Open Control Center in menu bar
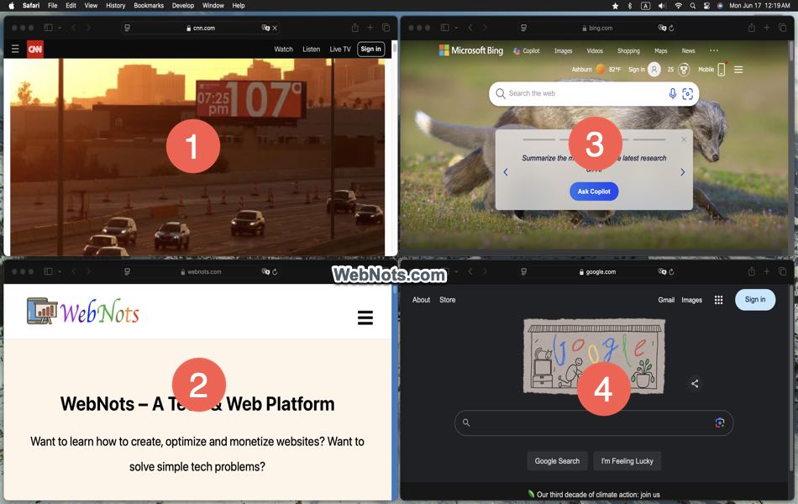Viewport: 798px width, 504px height. 706,6
